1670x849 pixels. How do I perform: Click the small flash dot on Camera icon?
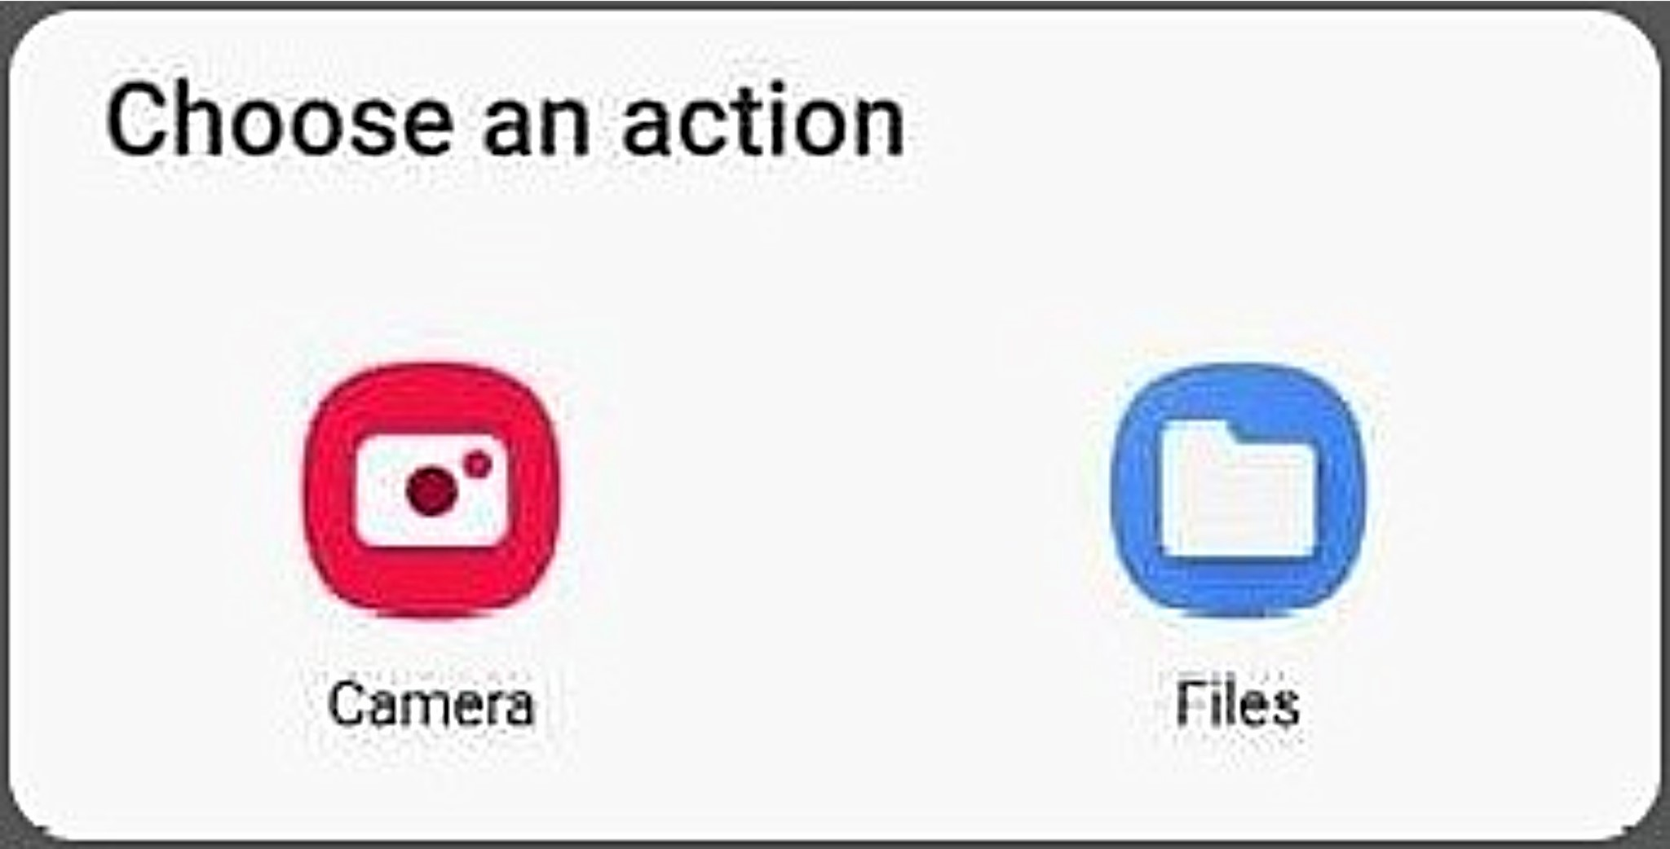478,464
